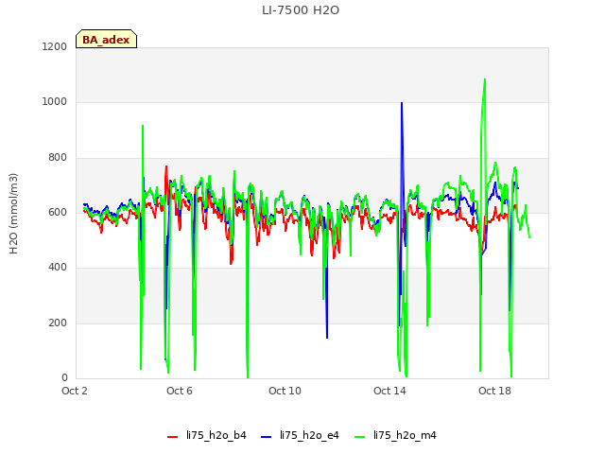The image size is (605, 454).
Task: Click the 800 y-axis tick label
Action: click(x=58, y=157)
